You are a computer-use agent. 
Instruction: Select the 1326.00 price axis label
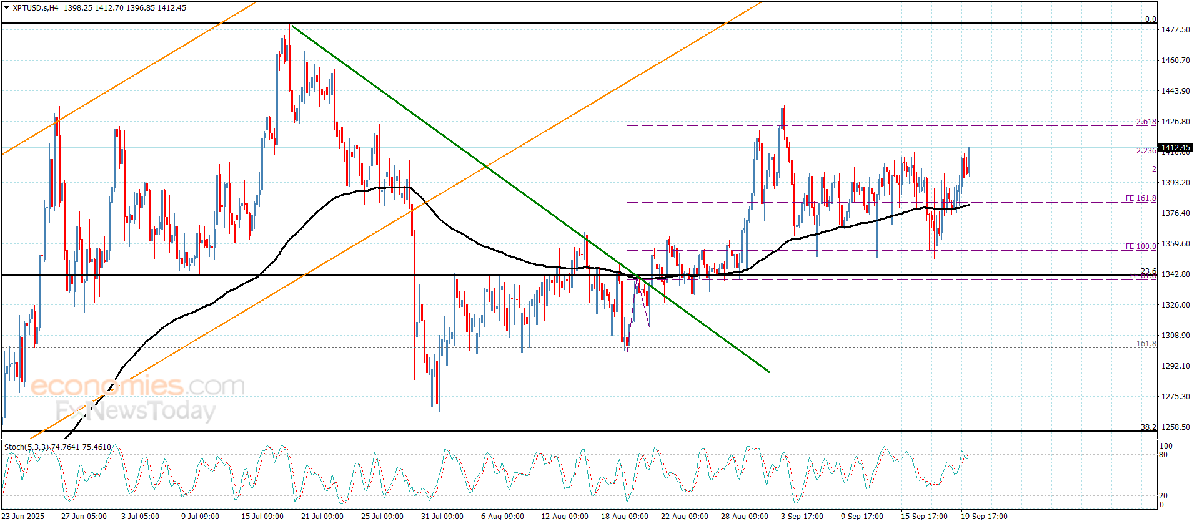coord(1176,304)
